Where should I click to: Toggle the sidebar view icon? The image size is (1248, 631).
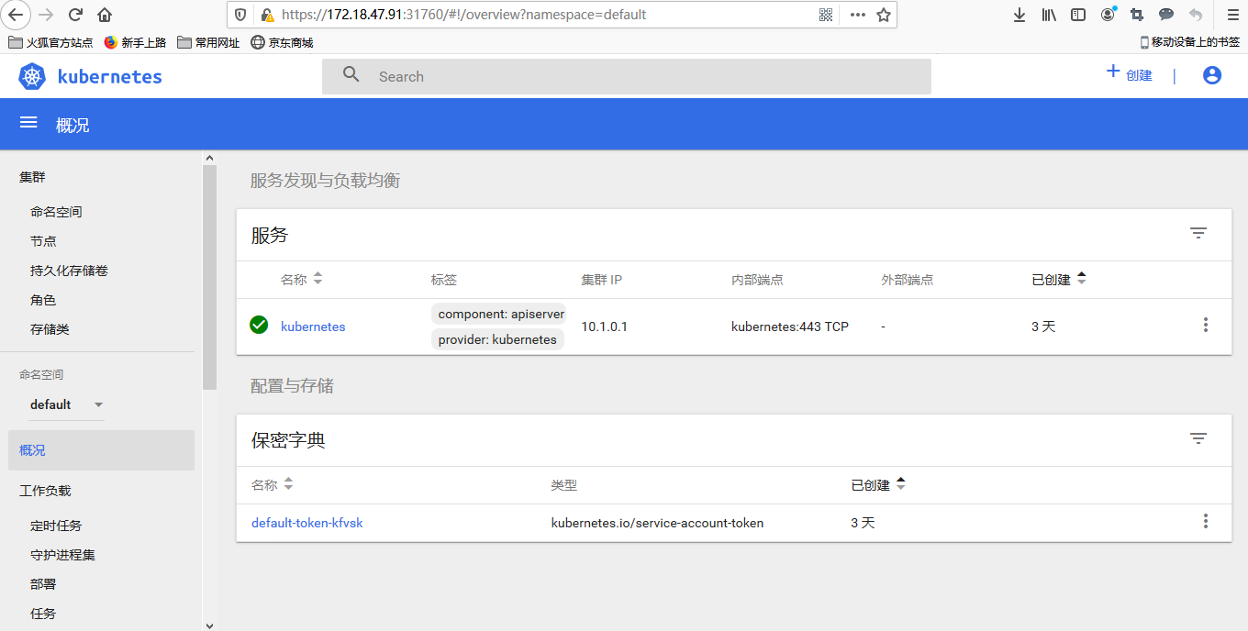[x=1078, y=15]
